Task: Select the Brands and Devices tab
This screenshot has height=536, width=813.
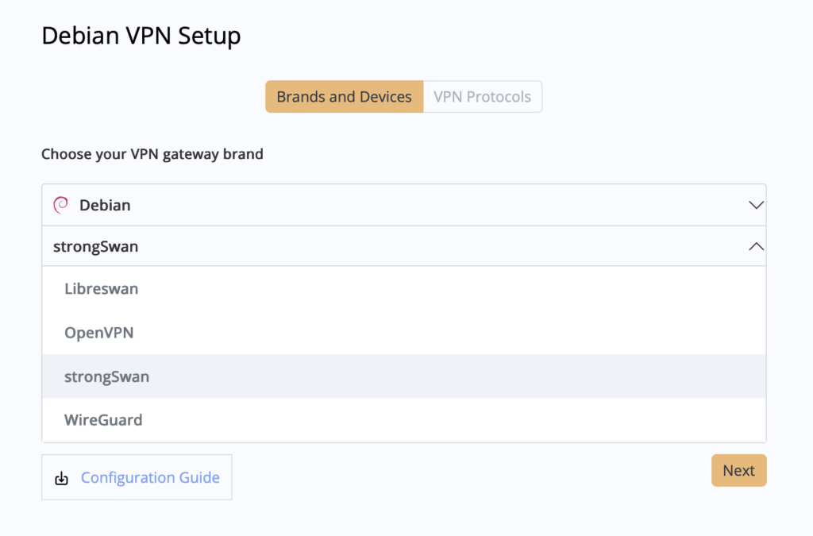Action: pyautogui.click(x=344, y=96)
